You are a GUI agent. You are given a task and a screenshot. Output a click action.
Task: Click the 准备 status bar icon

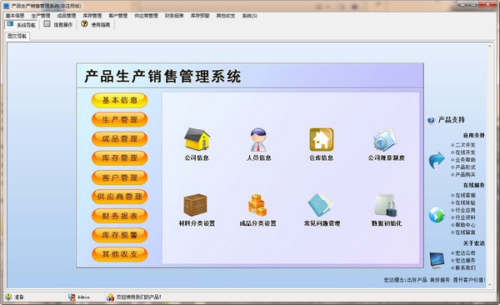coord(8,297)
